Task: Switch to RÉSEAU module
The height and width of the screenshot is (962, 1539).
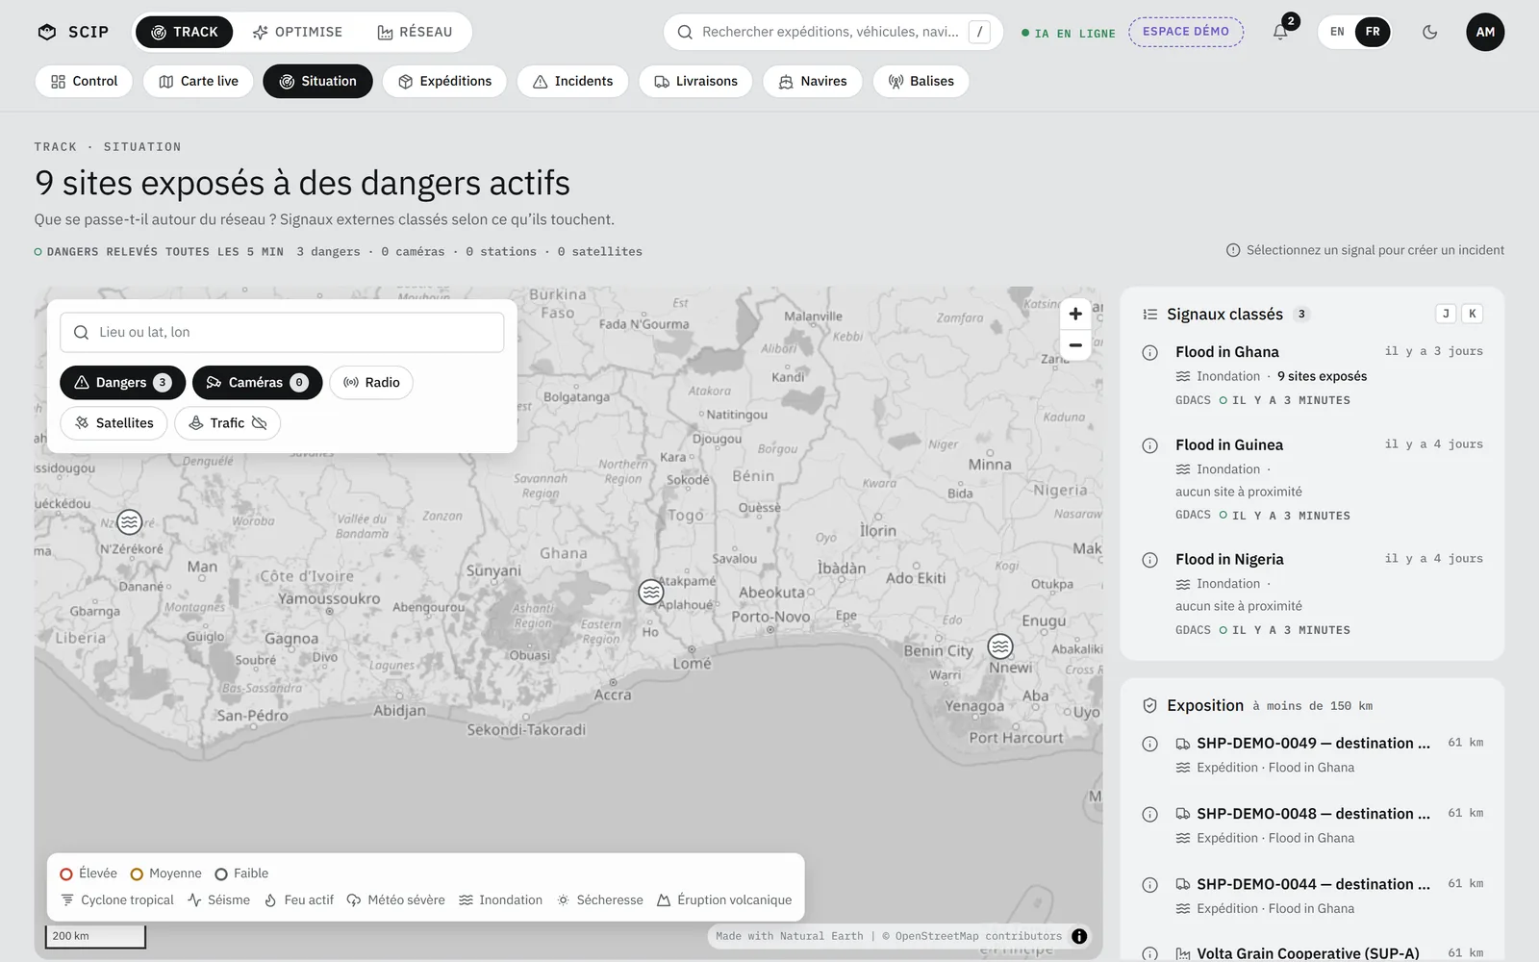Action: coord(415,32)
